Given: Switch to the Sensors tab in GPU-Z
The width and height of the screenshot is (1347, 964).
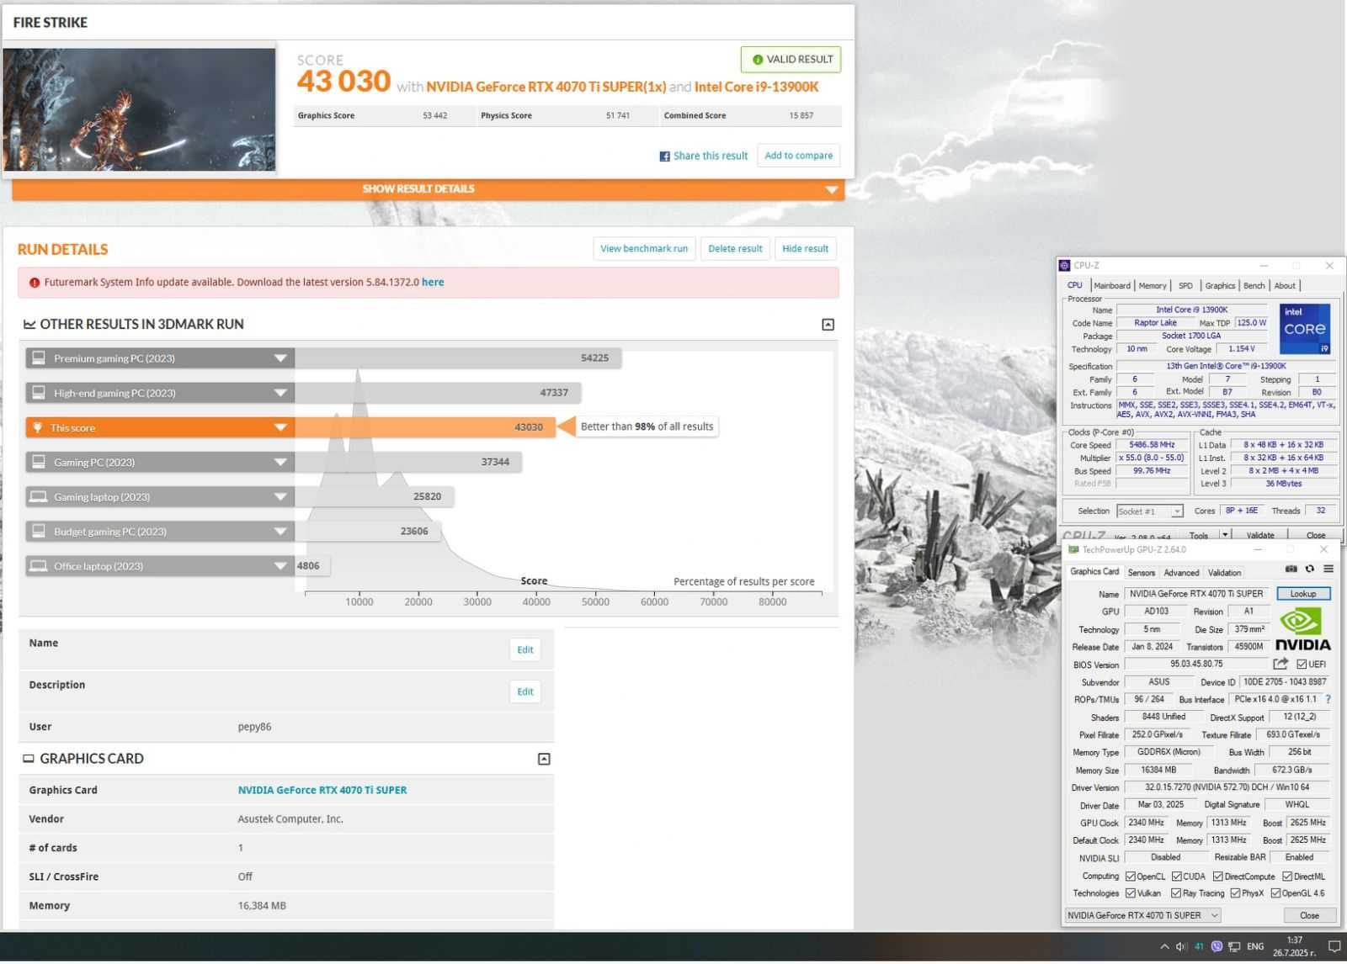Looking at the screenshot, I should (x=1142, y=573).
